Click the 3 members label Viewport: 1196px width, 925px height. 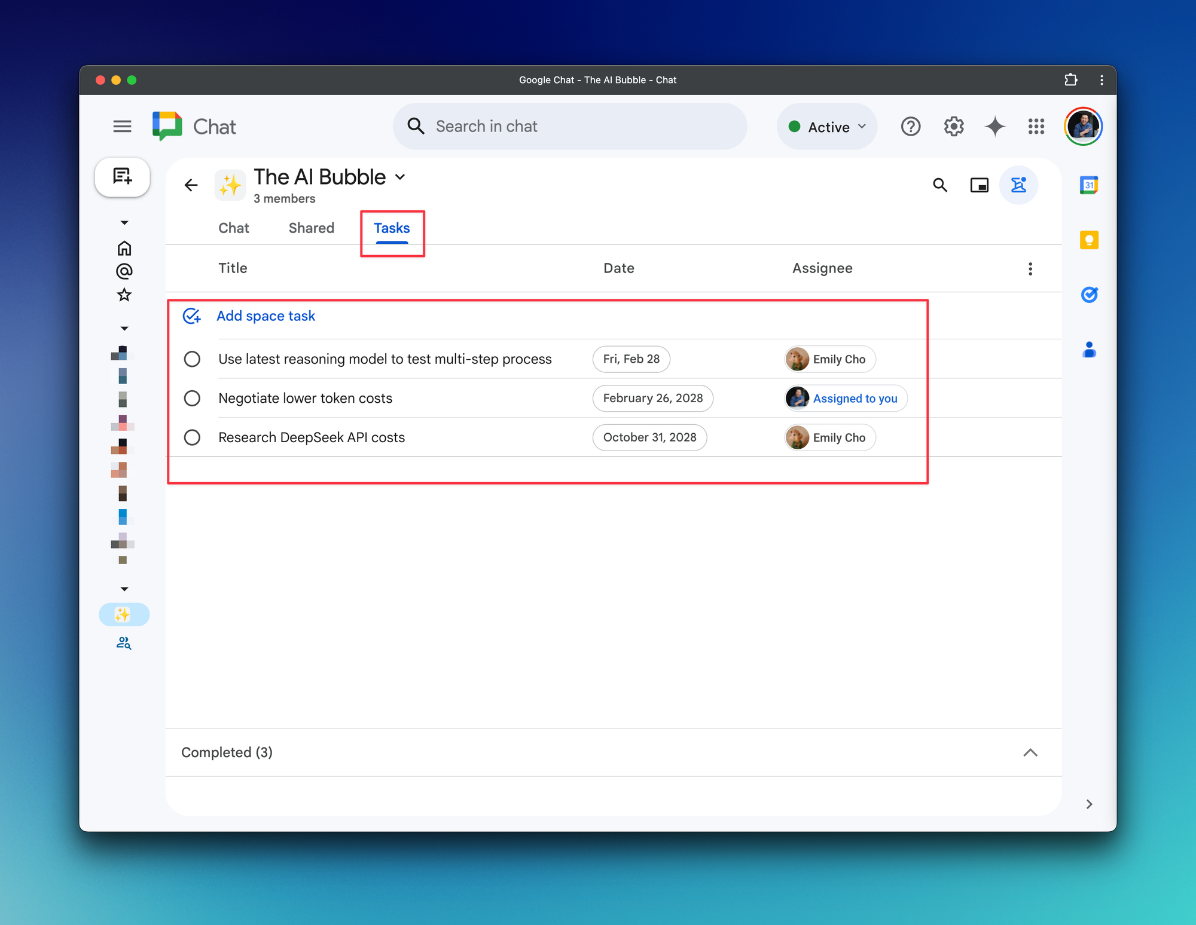pyautogui.click(x=285, y=198)
